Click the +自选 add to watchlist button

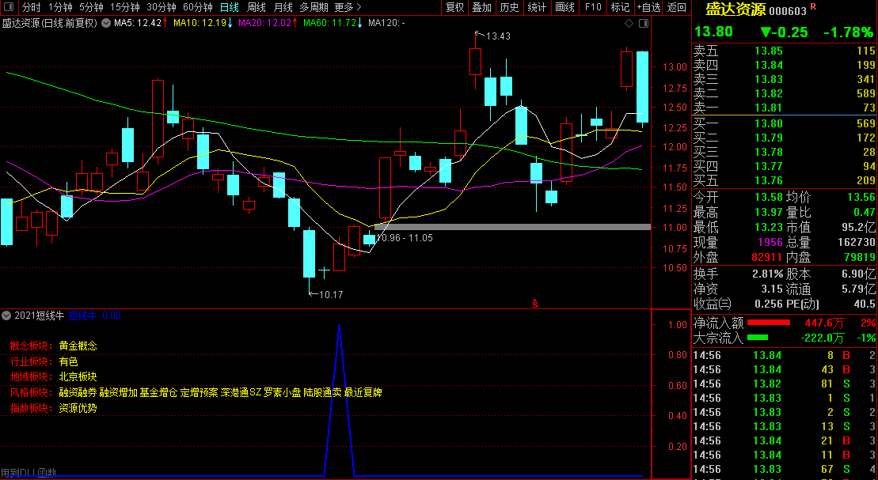coord(648,7)
